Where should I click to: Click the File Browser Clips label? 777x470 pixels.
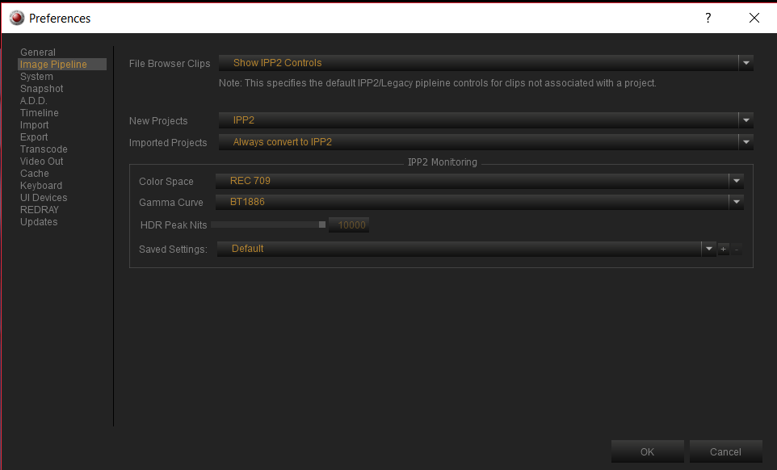click(x=170, y=63)
